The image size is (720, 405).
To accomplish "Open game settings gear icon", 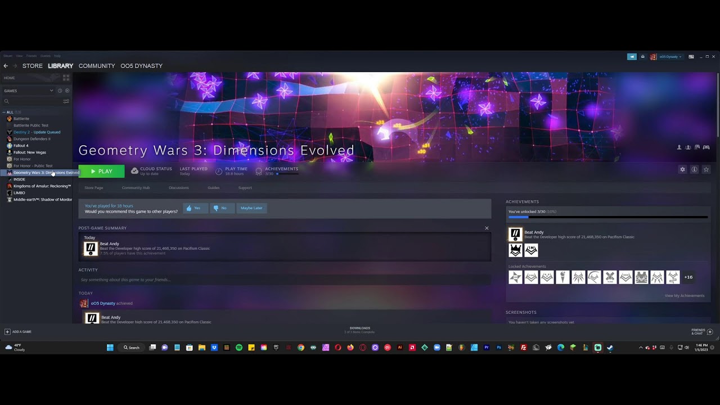I will click(x=682, y=169).
